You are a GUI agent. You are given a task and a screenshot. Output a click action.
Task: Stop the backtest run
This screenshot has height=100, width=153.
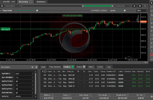[140, 6]
